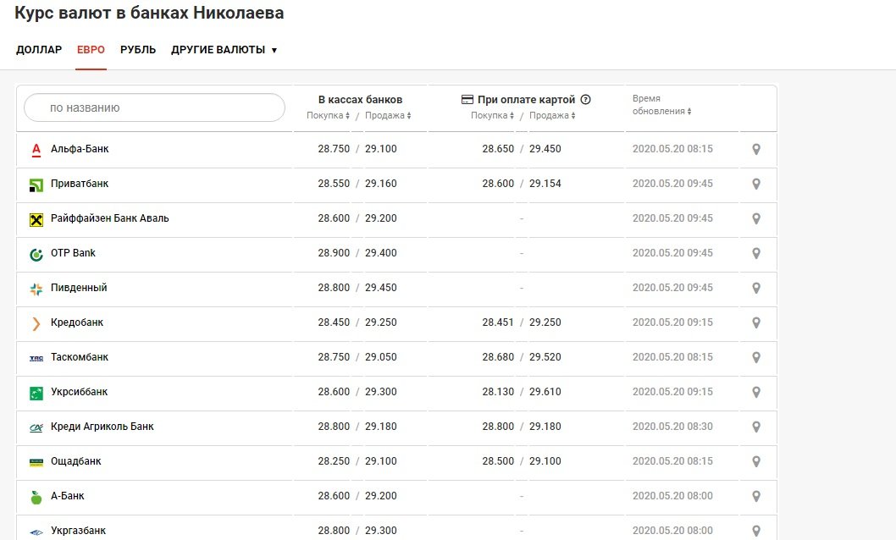The image size is (896, 540).
Task: Open map pin for Альфа-Банк row
Action: [756, 150]
